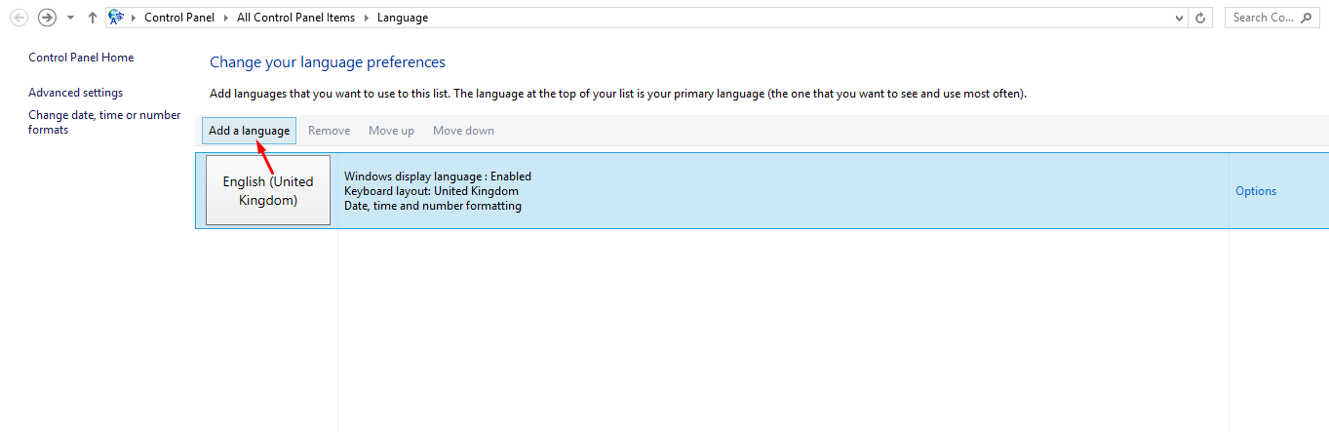Open Options for English (United Kingdom)

[x=1256, y=191]
